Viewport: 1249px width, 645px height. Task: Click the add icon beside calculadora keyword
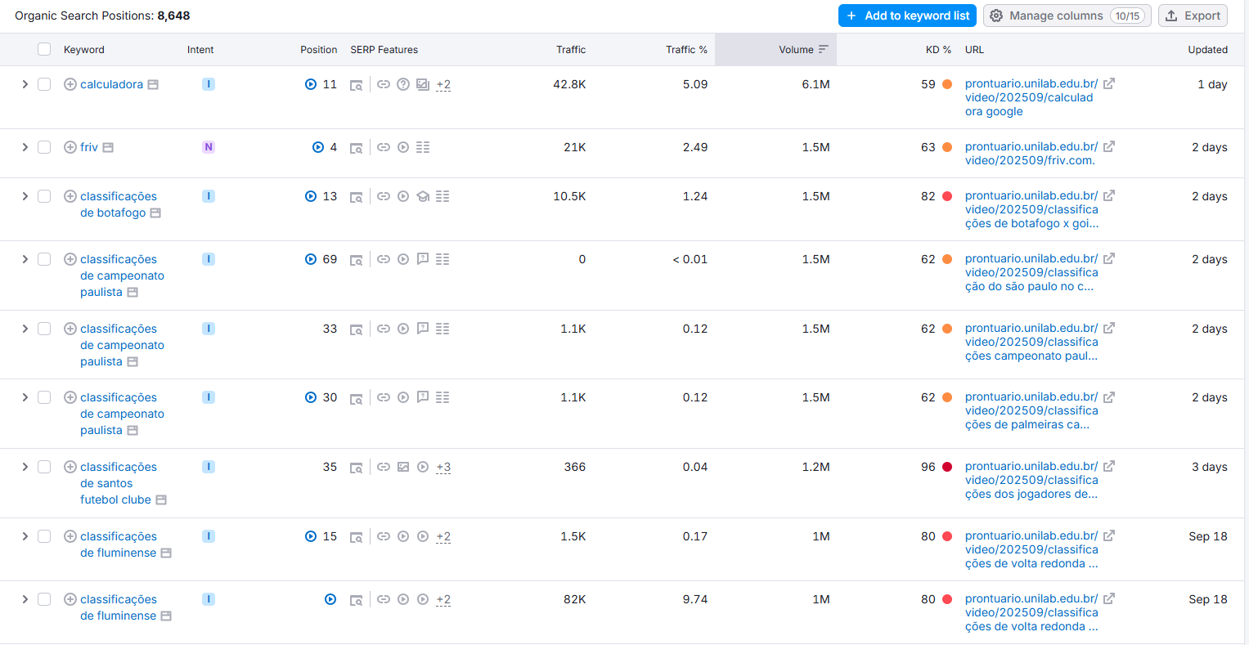(70, 84)
